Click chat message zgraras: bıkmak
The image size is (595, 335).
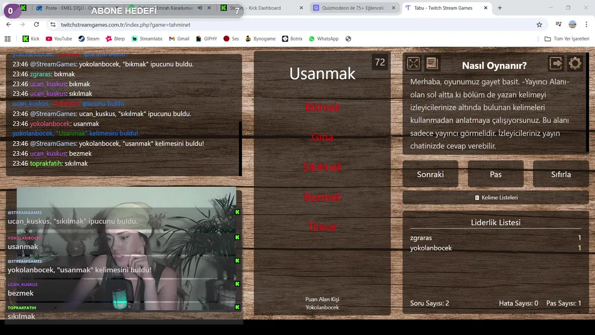[x=44, y=74]
